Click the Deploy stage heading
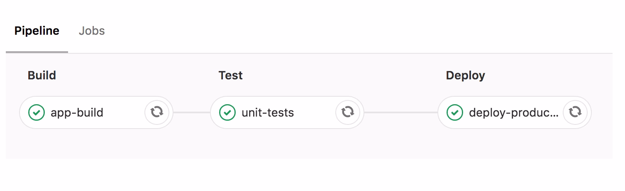Viewport: 625px width, 191px height. click(465, 76)
